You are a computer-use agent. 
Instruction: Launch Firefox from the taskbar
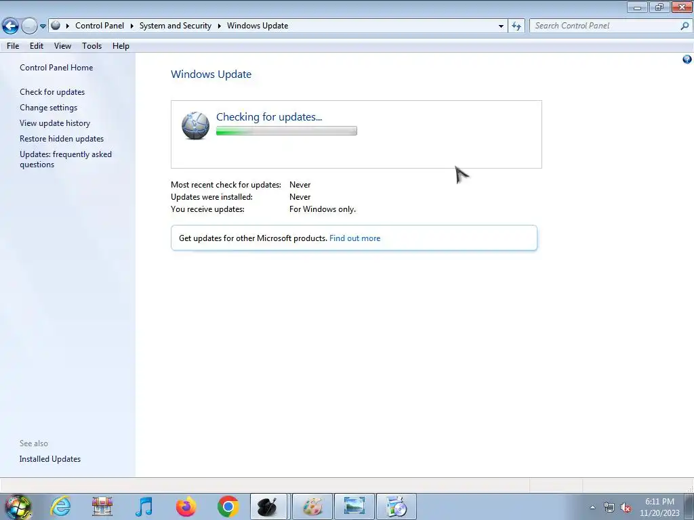point(186,506)
